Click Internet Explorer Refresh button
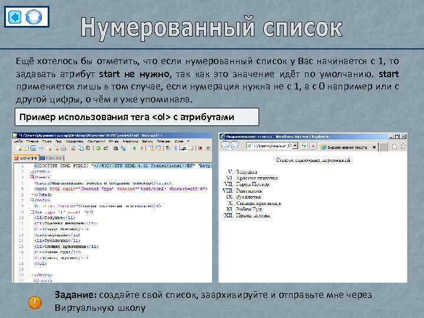 (x=304, y=146)
